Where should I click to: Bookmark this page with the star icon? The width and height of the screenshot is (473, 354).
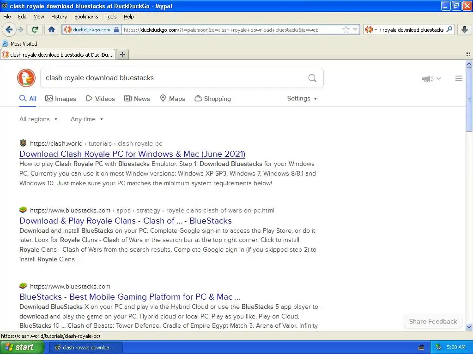point(346,29)
